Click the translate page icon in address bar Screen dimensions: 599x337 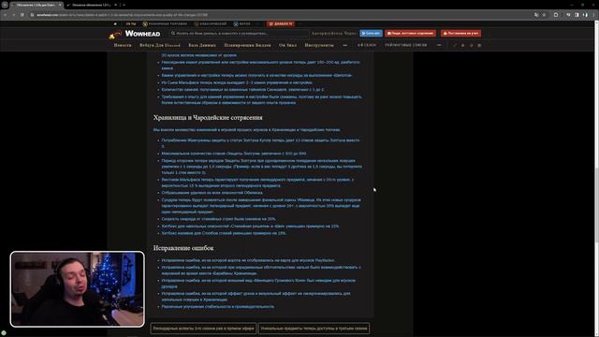click(x=536, y=15)
